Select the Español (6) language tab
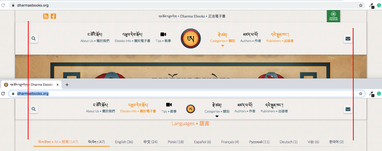Image resolution: width=382 pixels, height=151 pixels. click(x=202, y=142)
